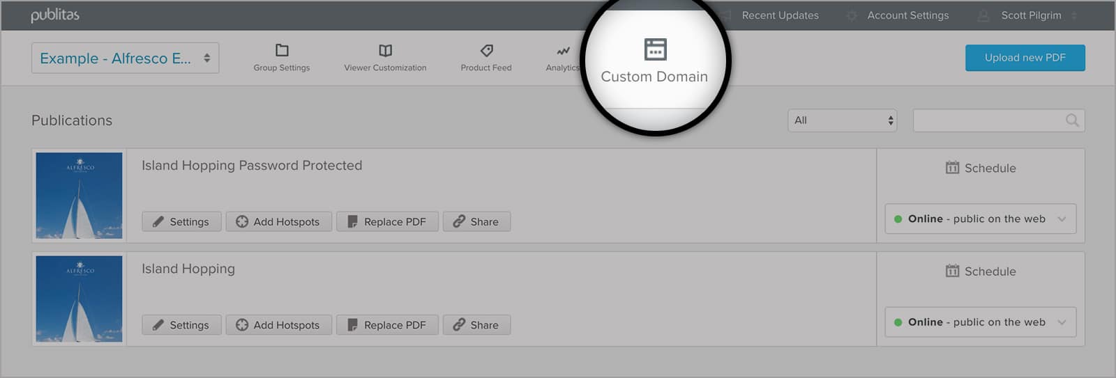Click Schedule calendar for Island Hopping publication

click(x=952, y=271)
